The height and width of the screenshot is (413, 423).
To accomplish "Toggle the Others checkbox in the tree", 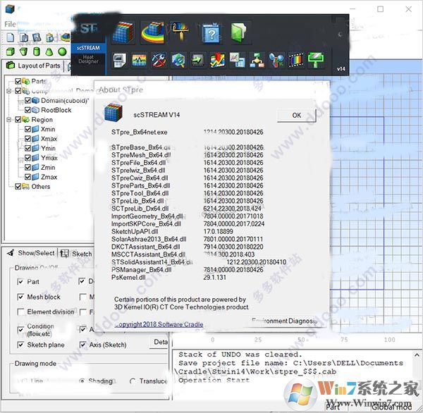I will click(18, 187).
